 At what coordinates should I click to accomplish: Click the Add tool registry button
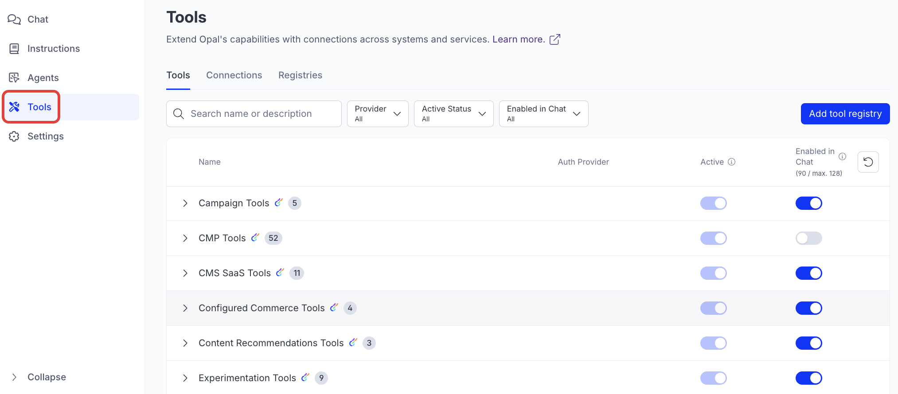[x=845, y=114]
